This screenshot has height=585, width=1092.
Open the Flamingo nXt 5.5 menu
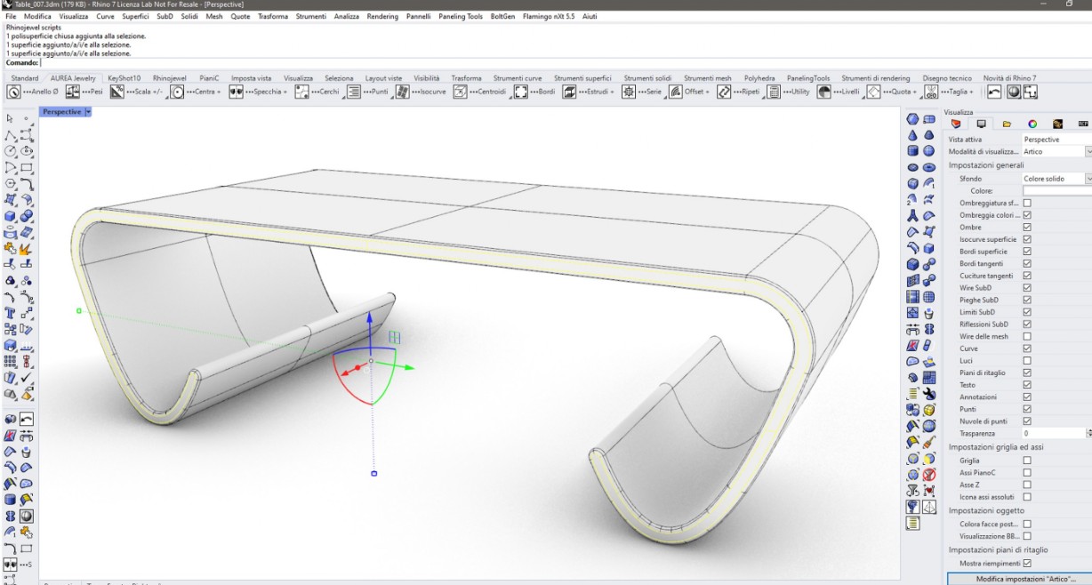tap(550, 17)
